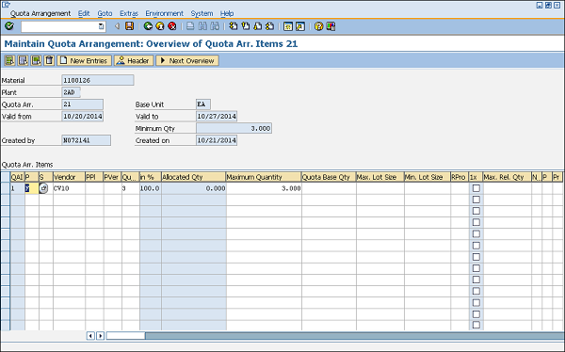Click Create New Session icon
The height and width of the screenshot is (352, 565).
[x=288, y=26]
